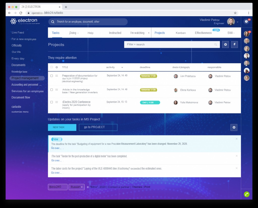Open the Russian language dropdown
258x208 pixels.
click(x=77, y=187)
